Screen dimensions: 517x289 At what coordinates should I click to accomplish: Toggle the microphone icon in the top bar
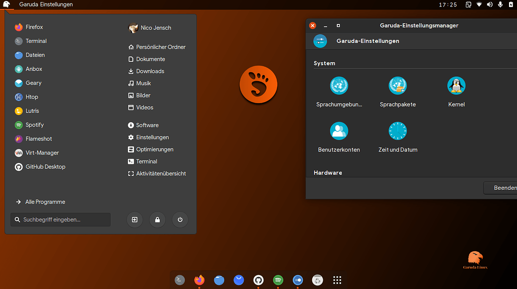[500, 4]
